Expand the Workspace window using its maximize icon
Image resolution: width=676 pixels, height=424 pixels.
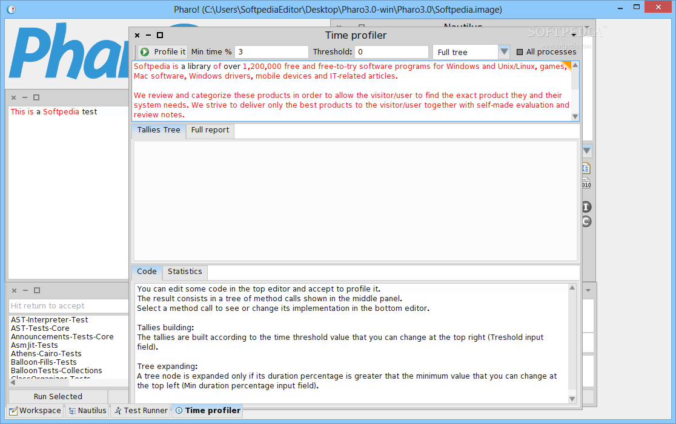(36, 98)
